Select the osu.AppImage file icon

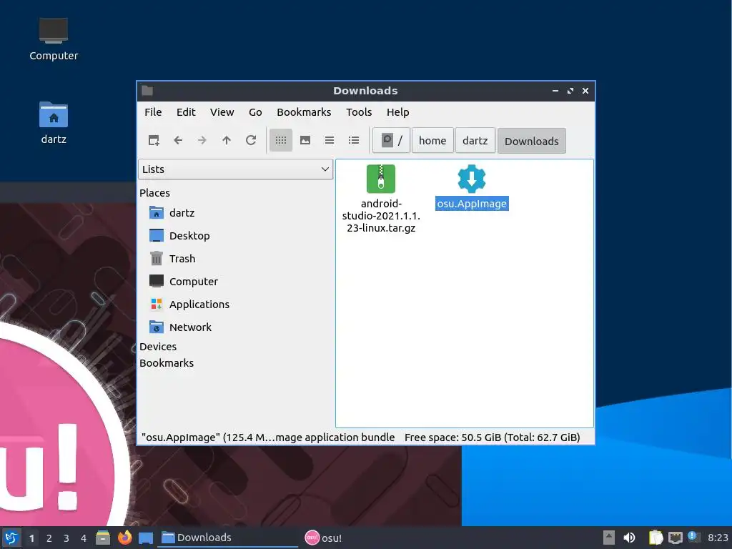pyautogui.click(x=472, y=179)
